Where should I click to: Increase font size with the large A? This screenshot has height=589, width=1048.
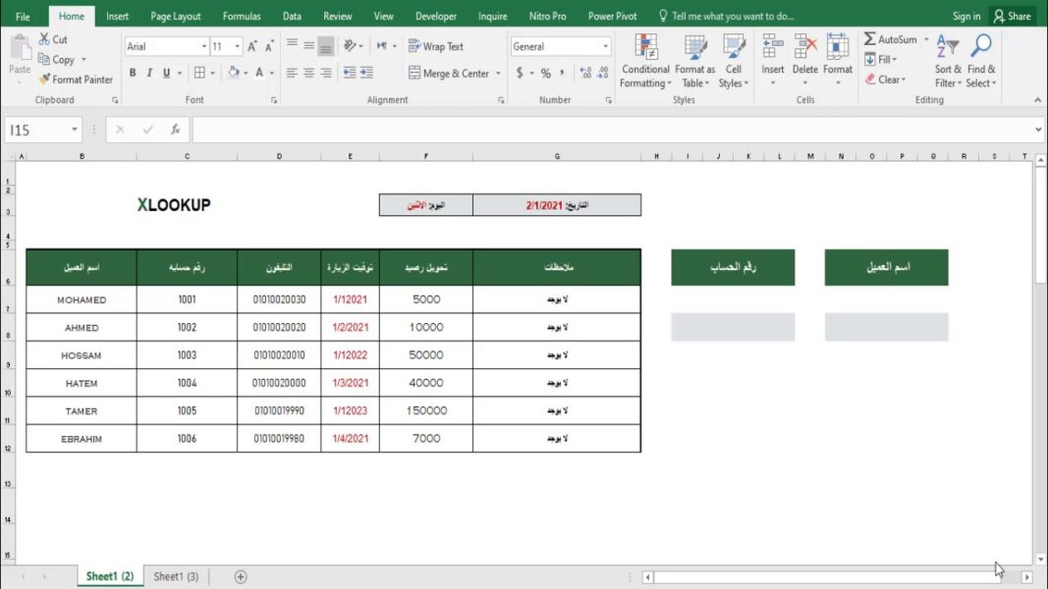[x=252, y=46]
